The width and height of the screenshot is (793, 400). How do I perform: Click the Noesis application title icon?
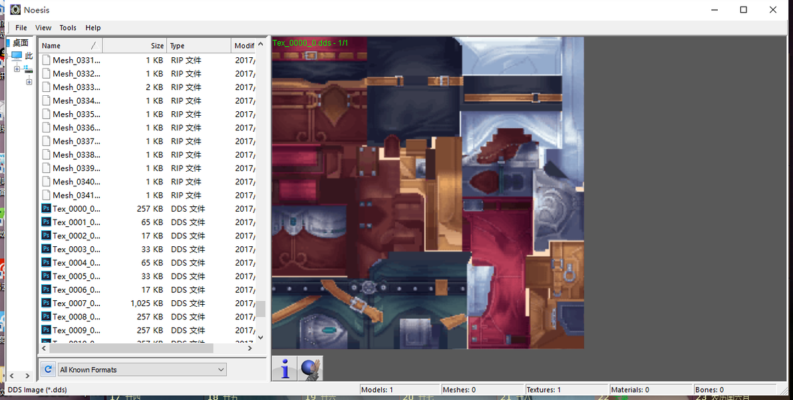click(16, 9)
